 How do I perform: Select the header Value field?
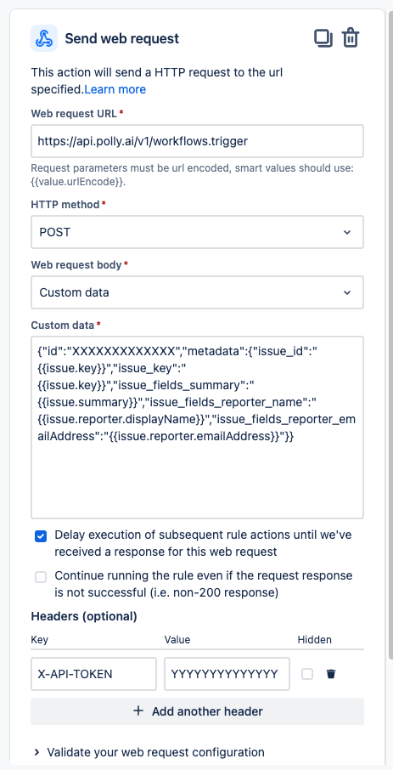(227, 674)
